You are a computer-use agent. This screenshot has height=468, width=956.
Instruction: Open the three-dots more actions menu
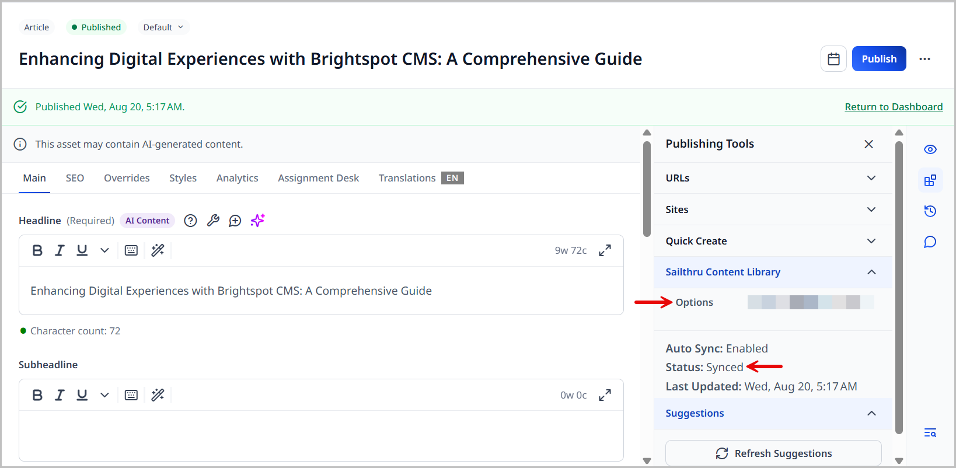click(924, 59)
